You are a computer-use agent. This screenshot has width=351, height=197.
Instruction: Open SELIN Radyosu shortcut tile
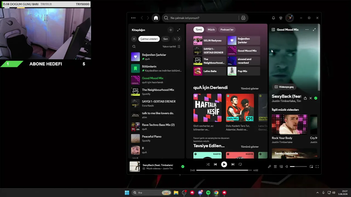pyautogui.click(x=210, y=40)
